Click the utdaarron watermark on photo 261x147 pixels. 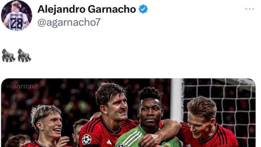(x=21, y=86)
